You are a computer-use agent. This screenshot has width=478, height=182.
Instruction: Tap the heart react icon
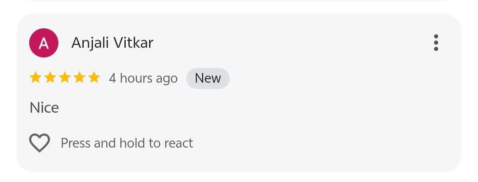pos(39,143)
